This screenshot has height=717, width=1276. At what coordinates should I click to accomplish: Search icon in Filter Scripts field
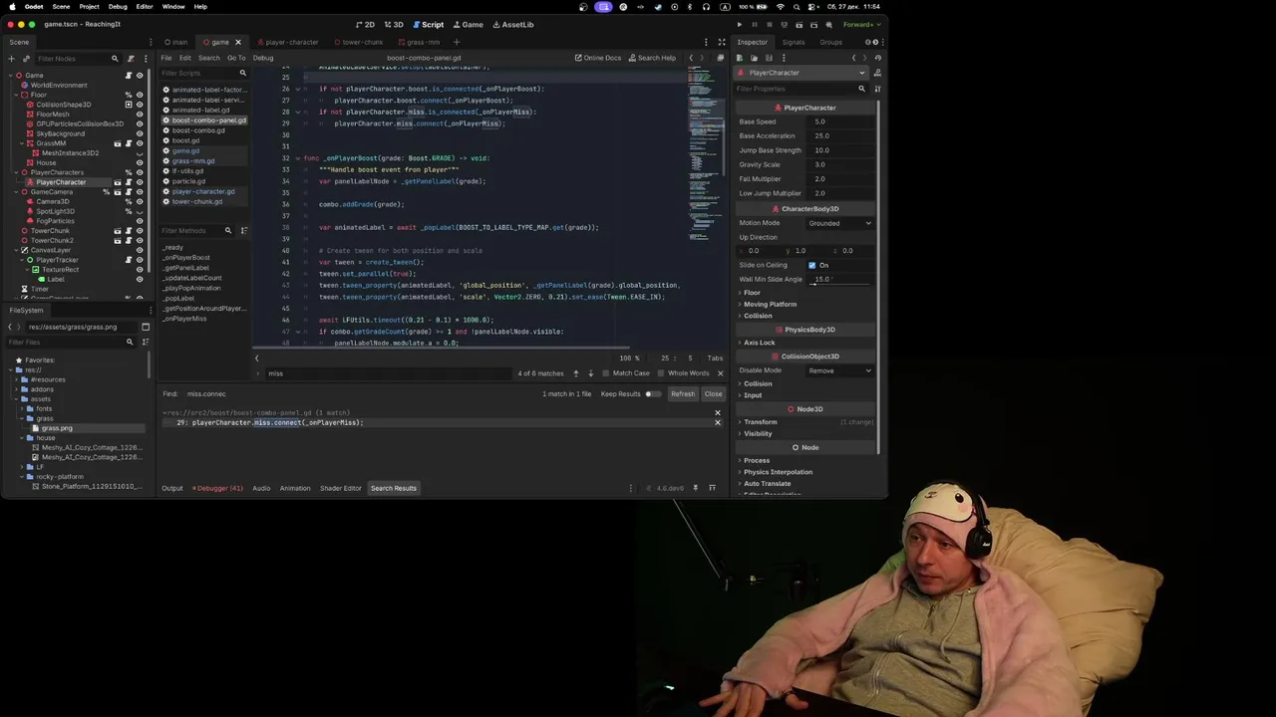point(242,73)
